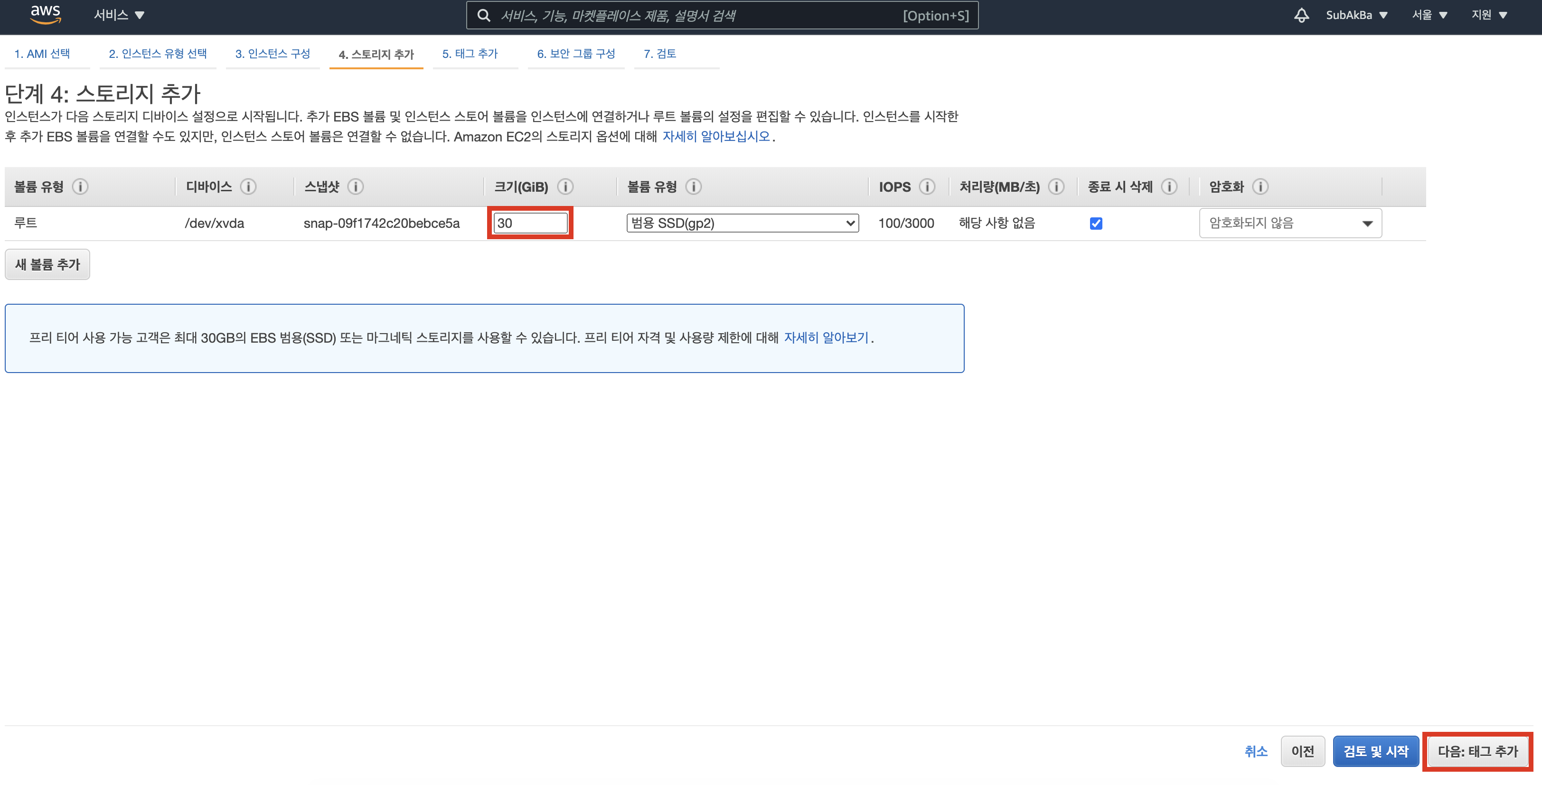1542x785 pixels.
Task: Click the 새 볼륨 추가 button
Action: (x=47, y=264)
